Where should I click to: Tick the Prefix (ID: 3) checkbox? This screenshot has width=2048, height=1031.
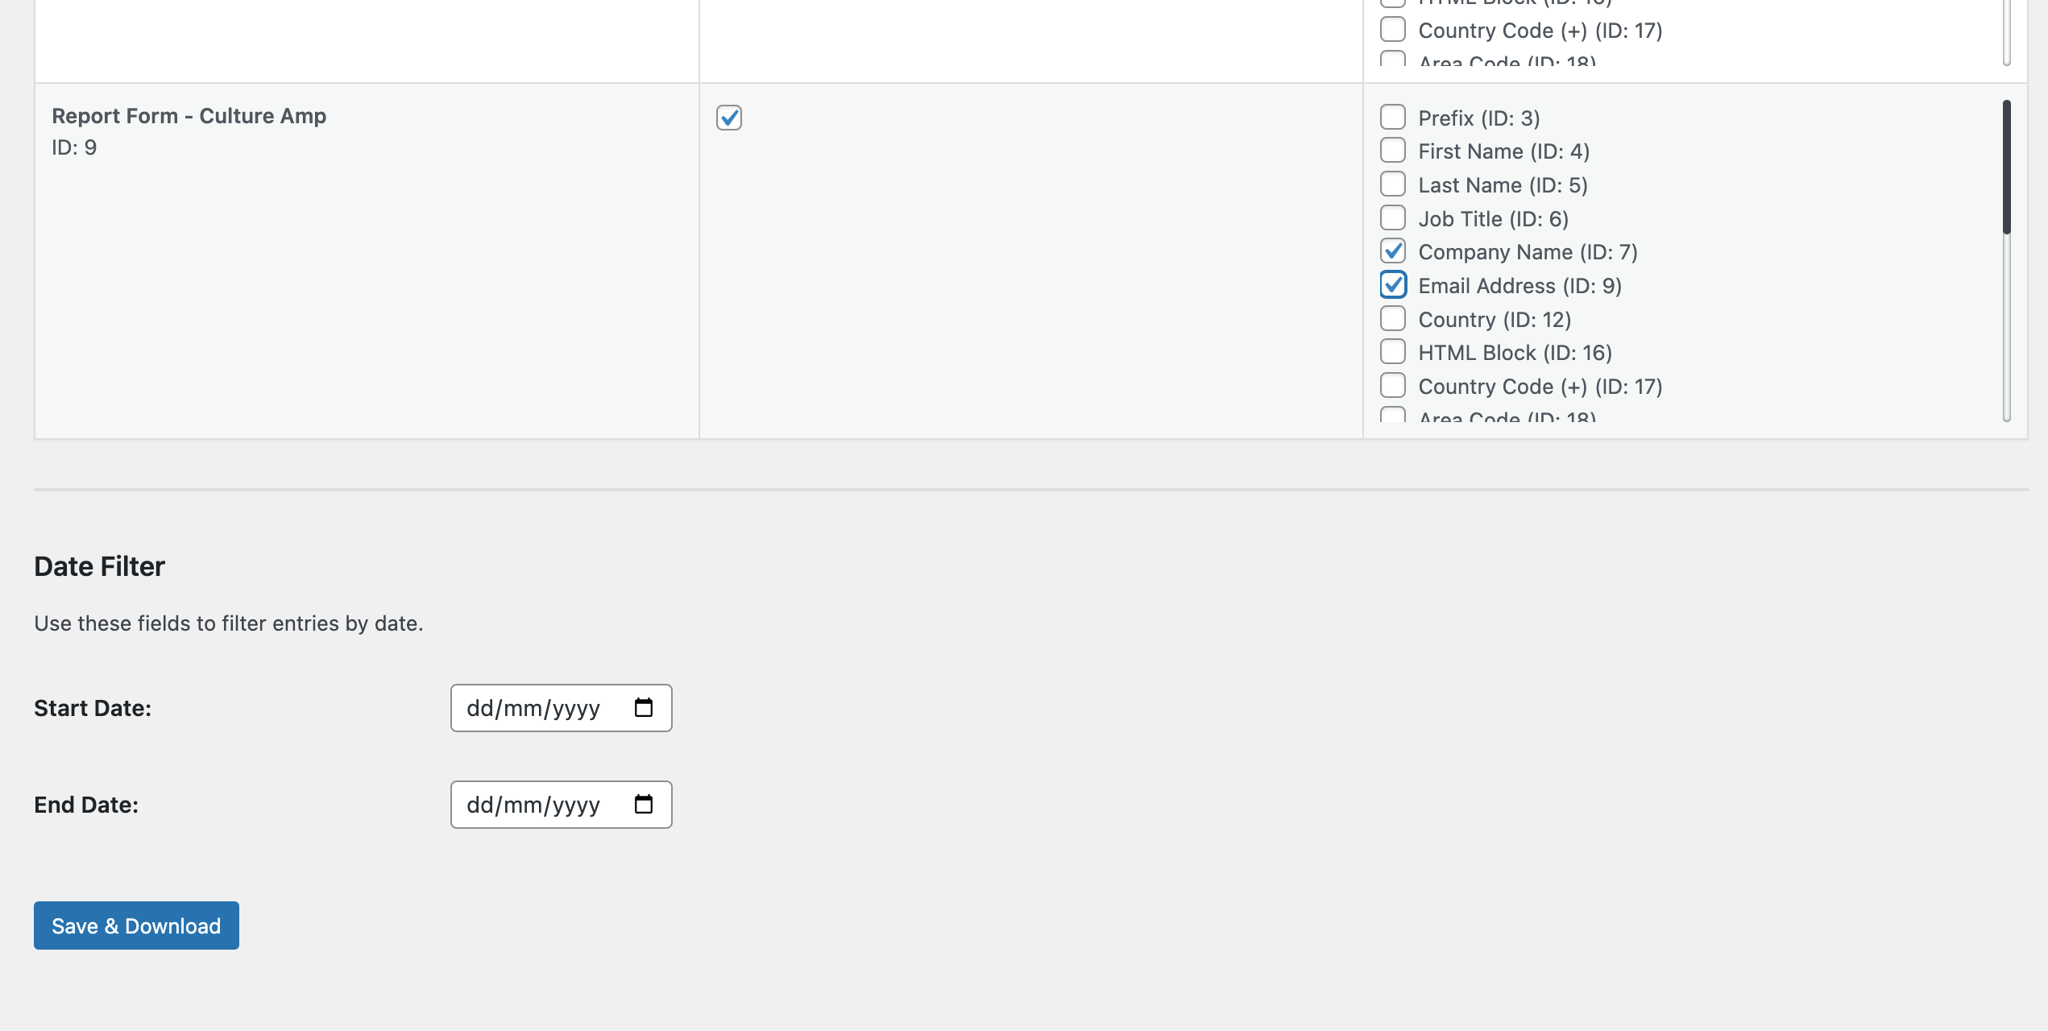pos(1393,117)
